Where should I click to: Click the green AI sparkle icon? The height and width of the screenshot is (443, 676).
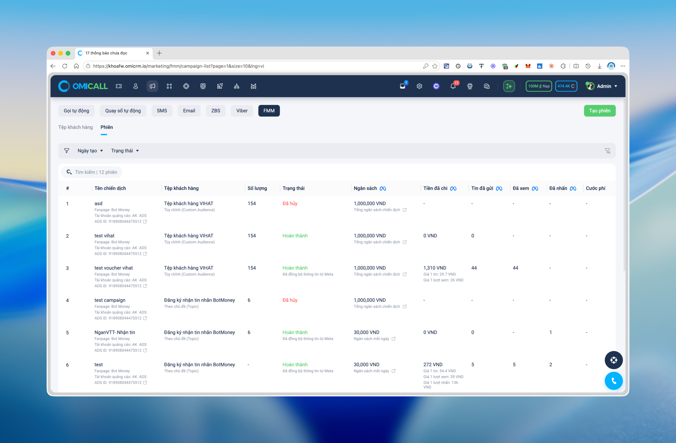coord(509,86)
